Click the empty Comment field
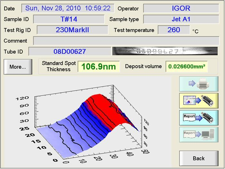This screenshot has width=225, height=169. pyautogui.click(x=126, y=41)
